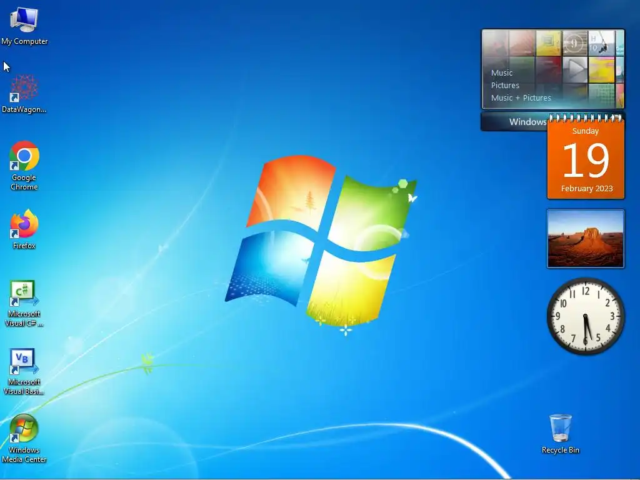Click the Windows Media Center gadget title bar
The width and height of the screenshot is (640, 480).
[514, 122]
